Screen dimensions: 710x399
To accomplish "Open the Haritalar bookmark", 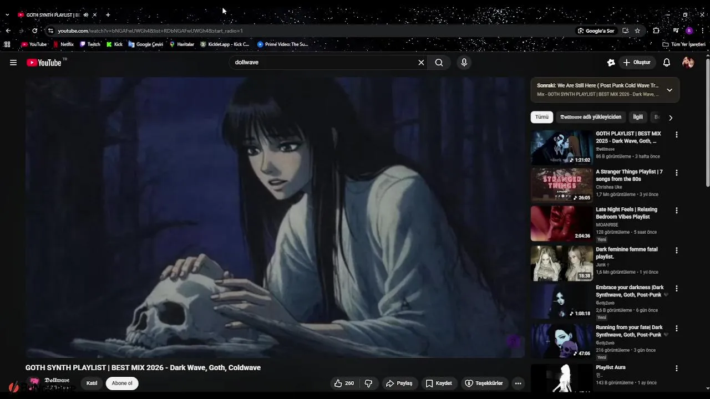I will click(182, 44).
